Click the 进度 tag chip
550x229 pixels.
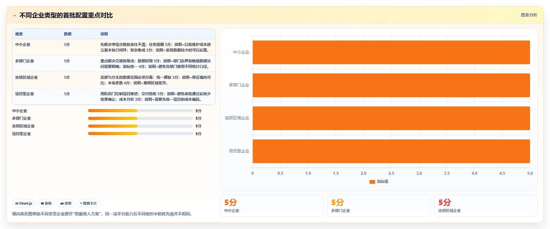(66, 203)
